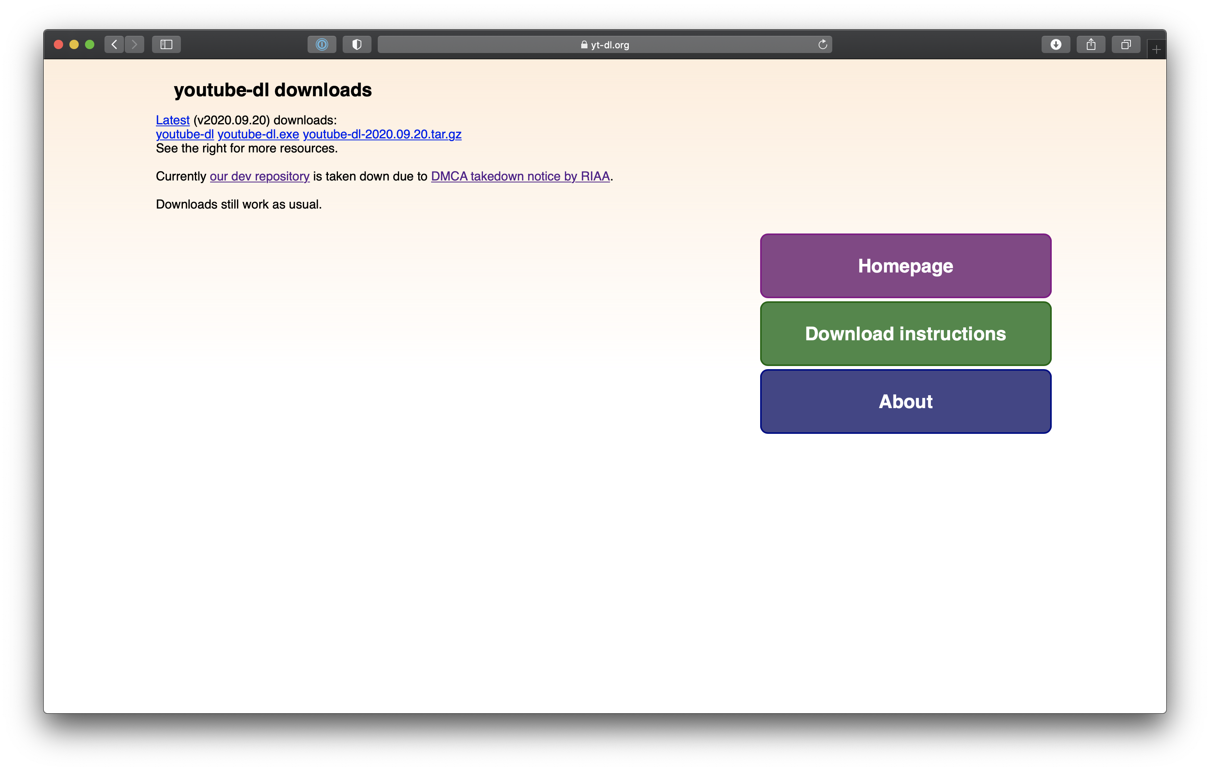Screen dimensions: 1210x771
Task: Open the 1Password extension icon
Action: (x=322, y=44)
